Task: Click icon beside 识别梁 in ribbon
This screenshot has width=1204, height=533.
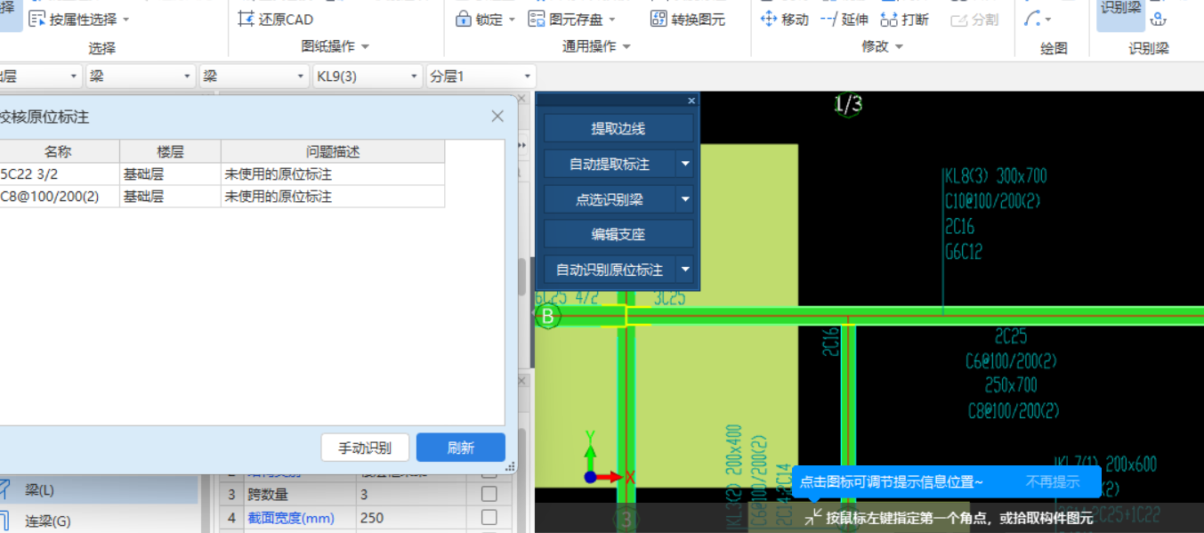Action: 1158,19
